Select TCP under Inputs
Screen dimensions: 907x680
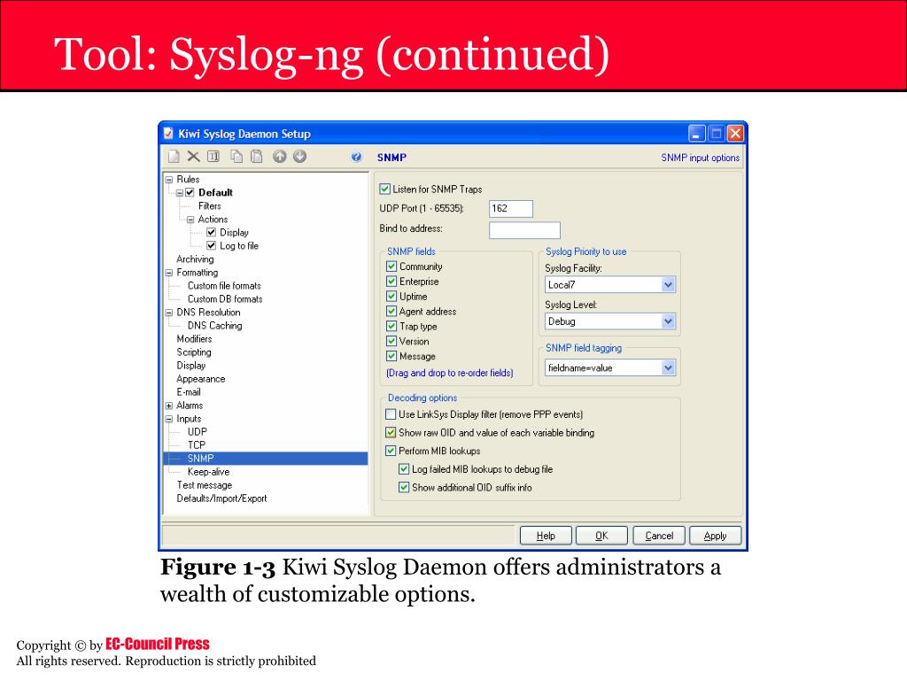click(197, 445)
